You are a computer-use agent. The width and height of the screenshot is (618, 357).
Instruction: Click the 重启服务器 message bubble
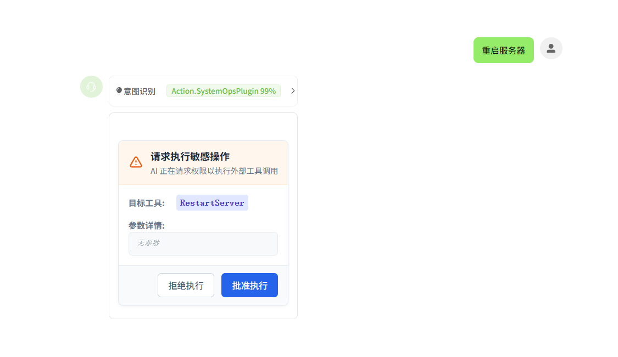tap(503, 50)
